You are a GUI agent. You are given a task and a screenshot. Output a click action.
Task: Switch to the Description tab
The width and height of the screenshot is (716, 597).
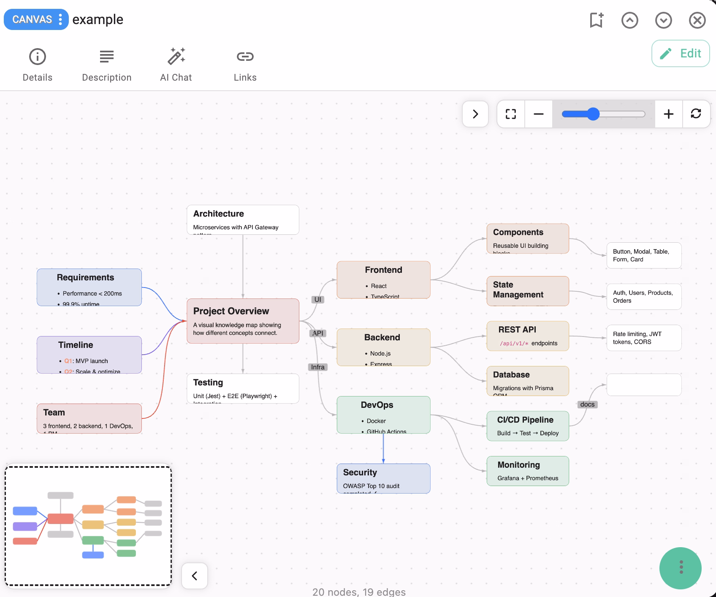click(106, 63)
